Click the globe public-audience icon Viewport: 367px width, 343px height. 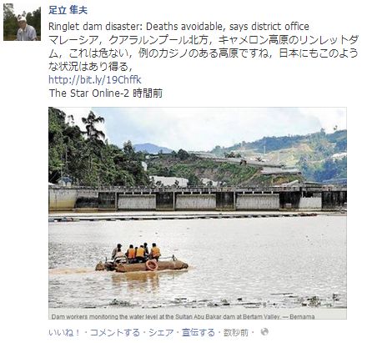(264, 331)
